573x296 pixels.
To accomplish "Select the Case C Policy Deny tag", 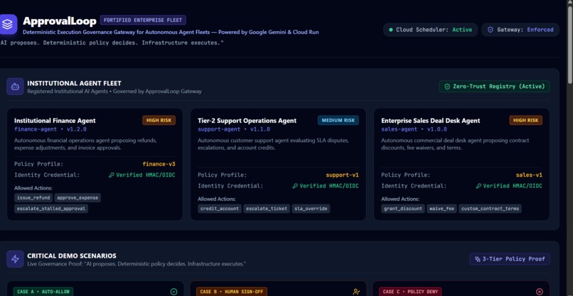I will click(x=410, y=292).
